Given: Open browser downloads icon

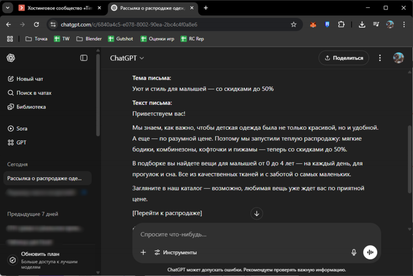Looking at the screenshot, I should (x=362, y=24).
